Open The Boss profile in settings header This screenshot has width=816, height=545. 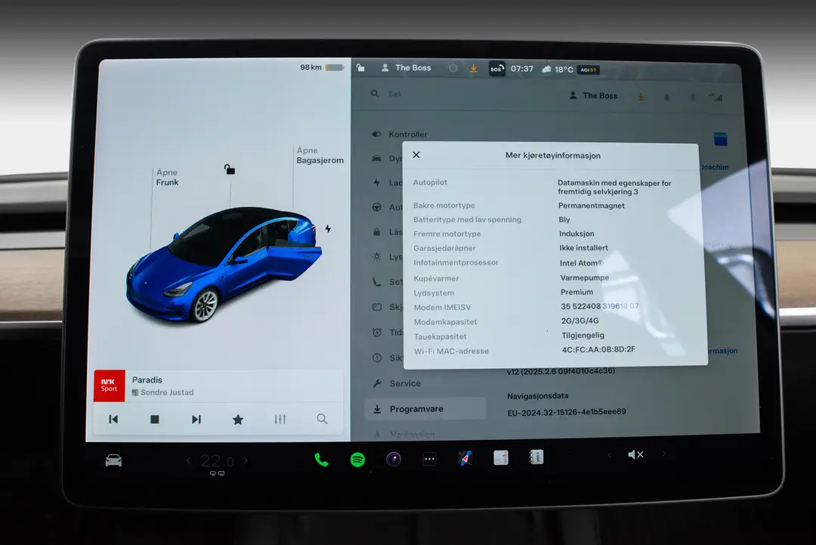pos(594,96)
